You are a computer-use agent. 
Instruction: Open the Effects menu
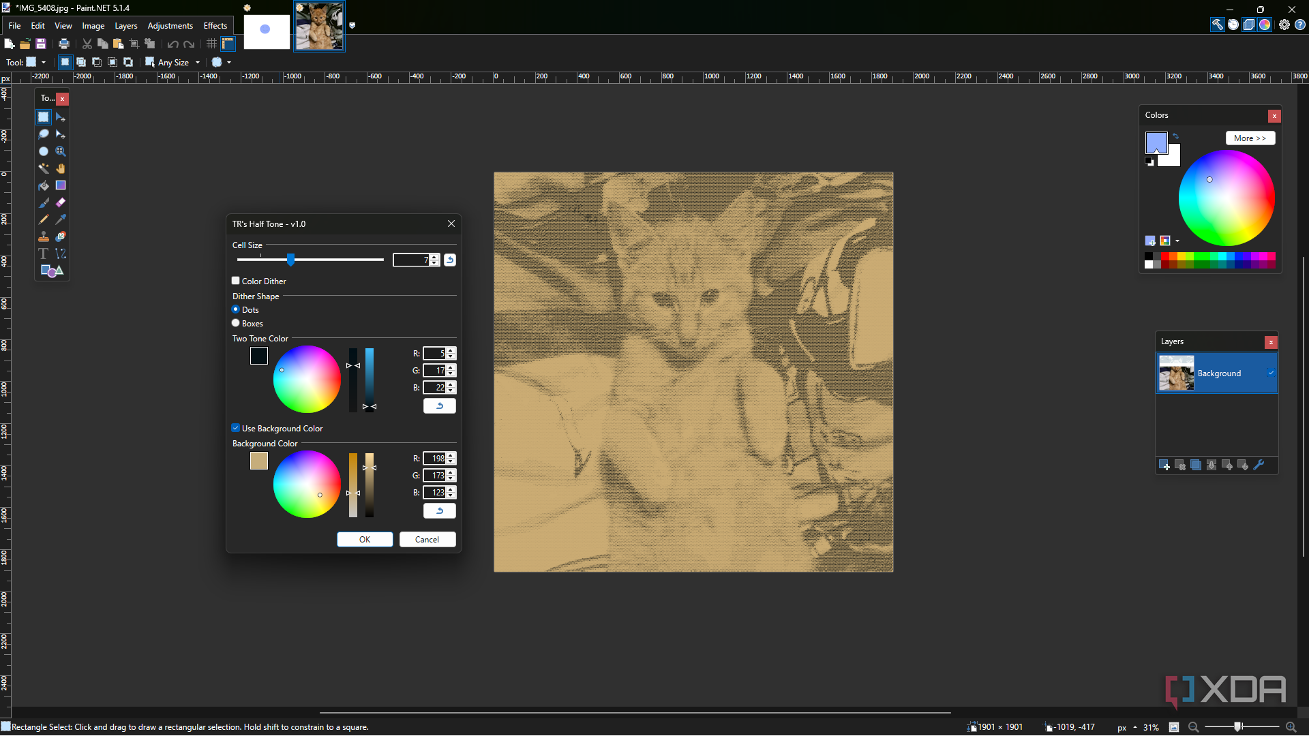pyautogui.click(x=215, y=26)
